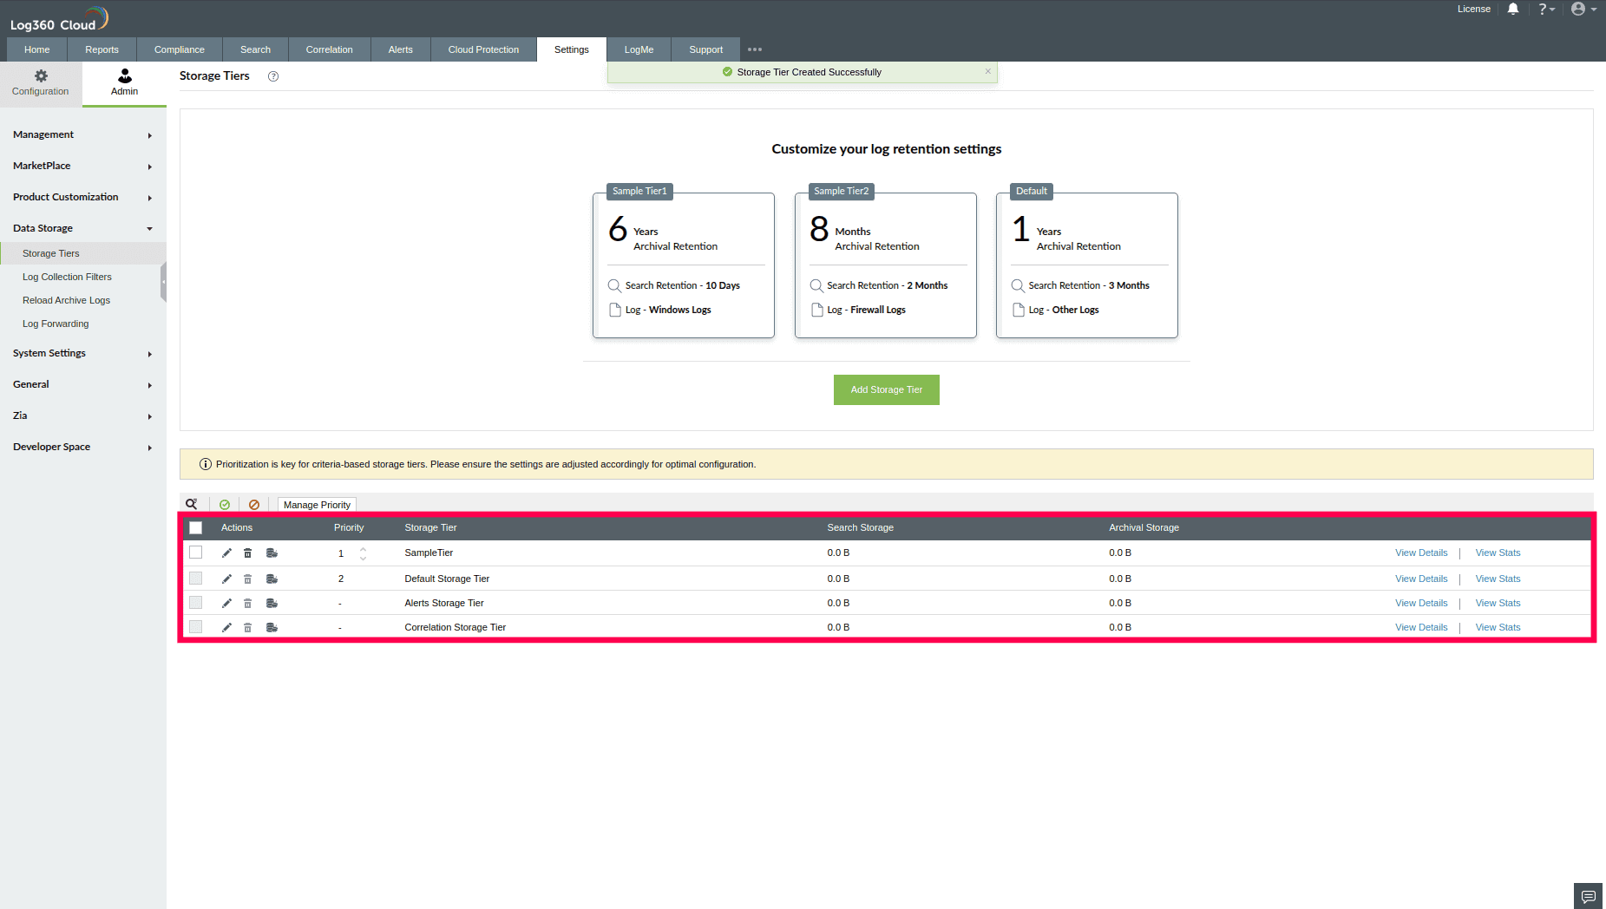Open View Details for Alerts Storage Tier
The height and width of the screenshot is (909, 1606).
pos(1421,602)
